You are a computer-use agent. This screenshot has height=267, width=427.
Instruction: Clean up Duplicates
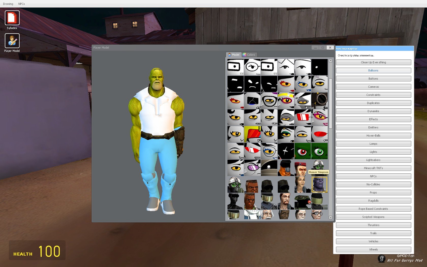373,103
